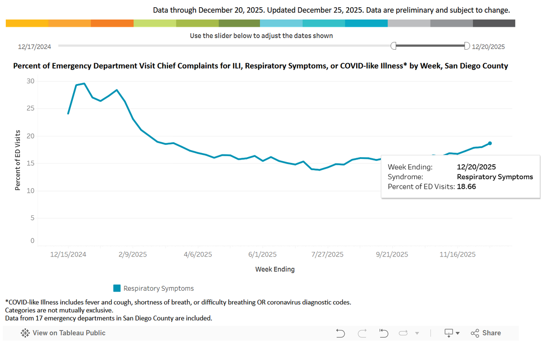
Task: Click the left date slider handle
Action: click(393, 46)
